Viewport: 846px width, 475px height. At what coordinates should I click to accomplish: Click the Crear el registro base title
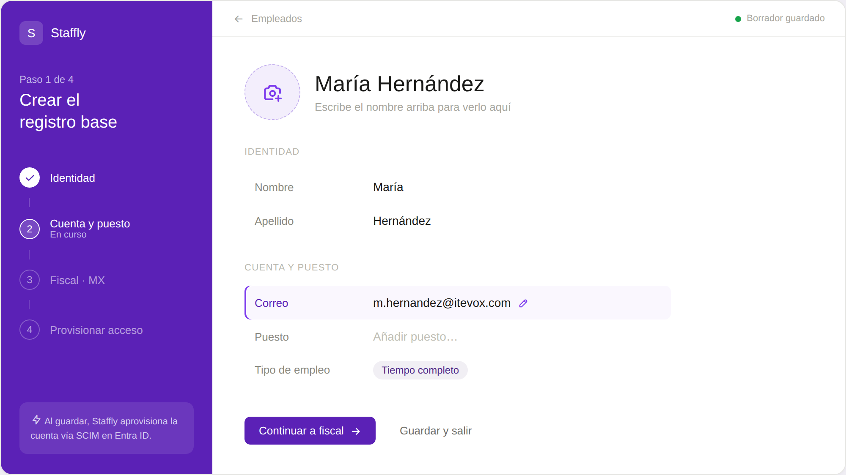[68, 111]
